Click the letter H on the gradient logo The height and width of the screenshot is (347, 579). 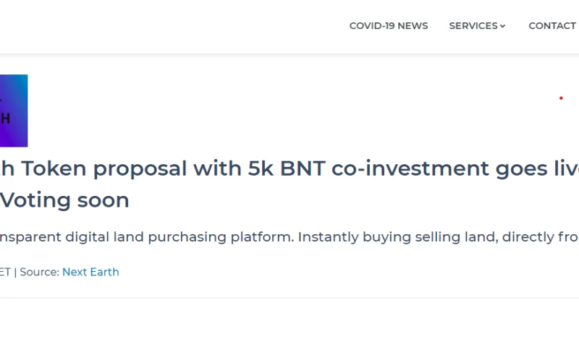(x=5, y=119)
